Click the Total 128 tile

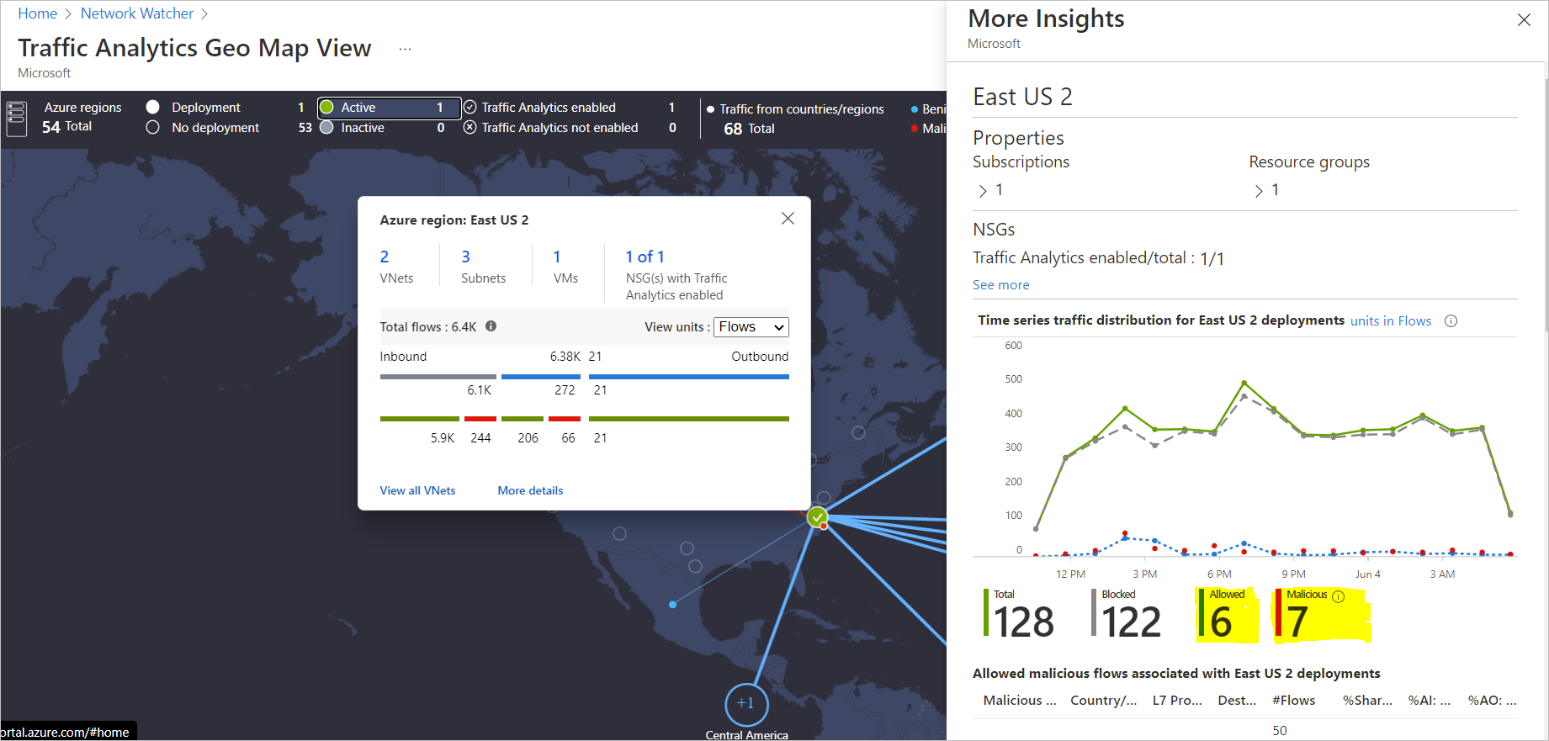click(x=1019, y=614)
